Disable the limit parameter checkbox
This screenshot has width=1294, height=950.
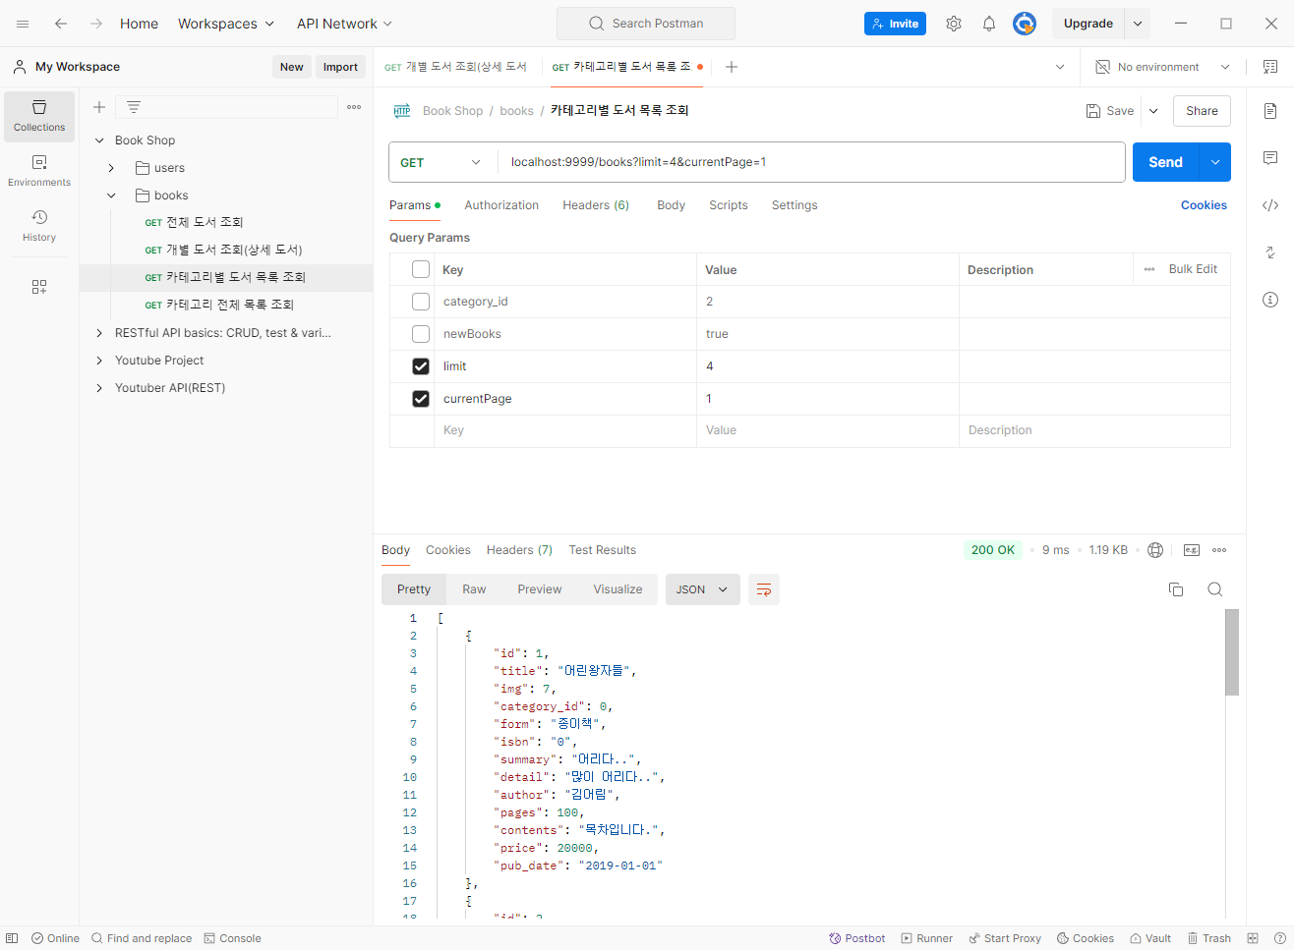(x=421, y=366)
